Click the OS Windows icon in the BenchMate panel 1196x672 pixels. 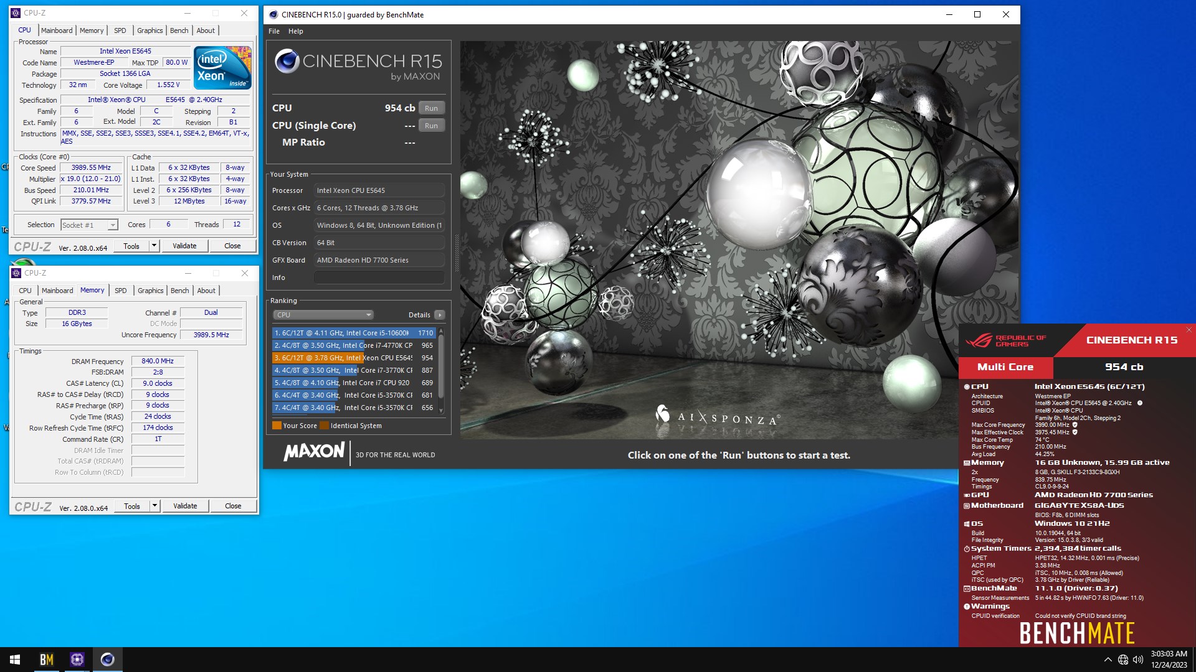[x=967, y=524]
